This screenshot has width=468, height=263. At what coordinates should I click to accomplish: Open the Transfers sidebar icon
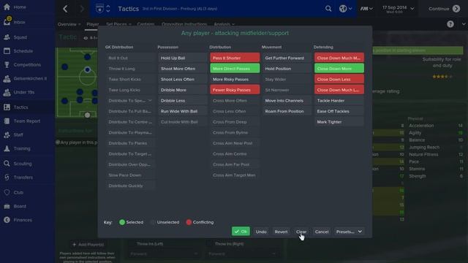click(x=7, y=177)
